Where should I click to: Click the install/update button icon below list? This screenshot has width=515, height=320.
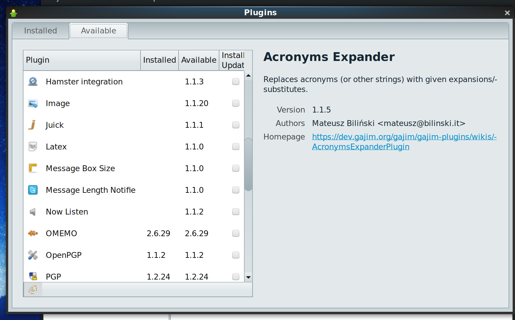point(33,290)
